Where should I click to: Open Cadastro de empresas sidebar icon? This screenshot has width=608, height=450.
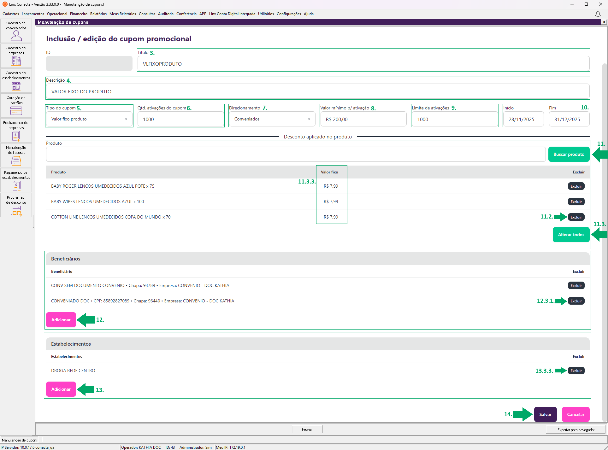[x=16, y=56]
